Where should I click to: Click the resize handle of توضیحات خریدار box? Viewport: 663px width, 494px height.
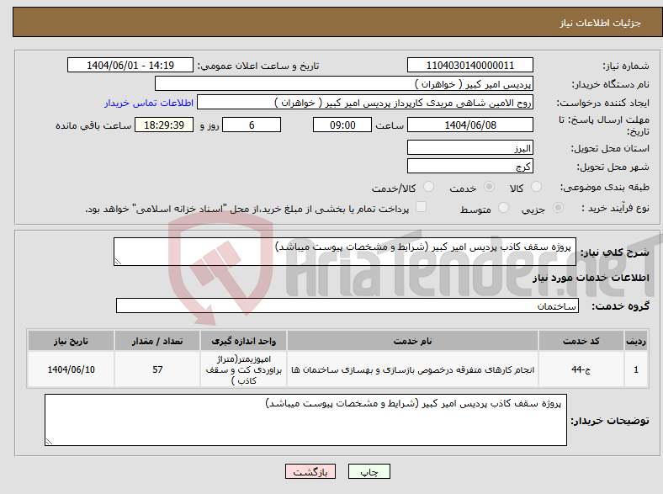tap(49, 442)
